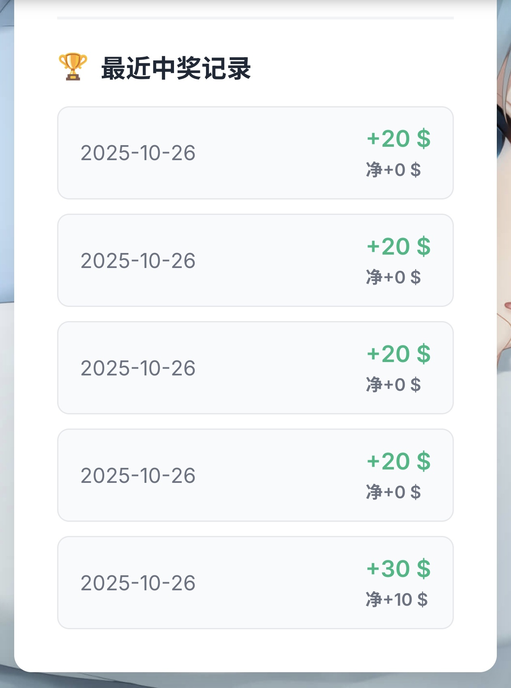Click the +30 $ winning amount

399,568
